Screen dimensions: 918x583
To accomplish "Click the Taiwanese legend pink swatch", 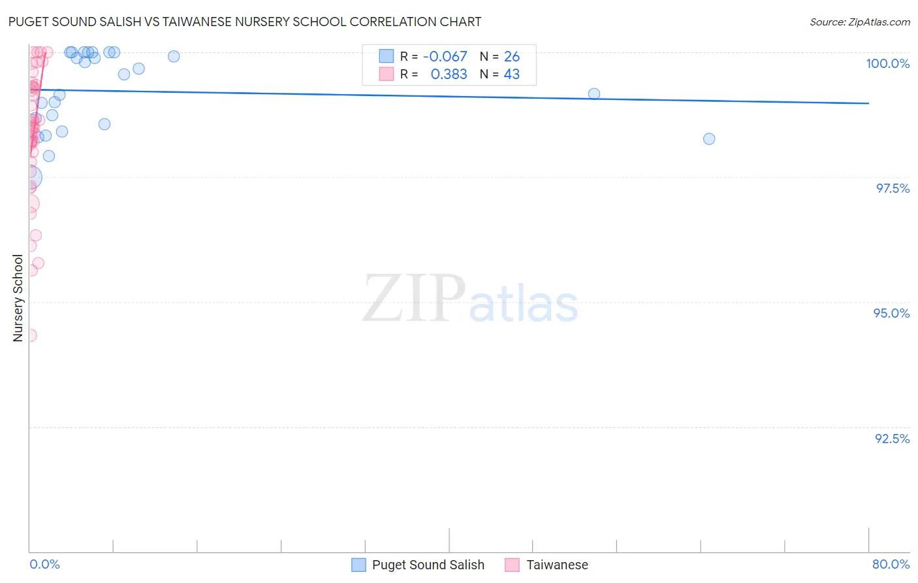I will click(x=512, y=565).
